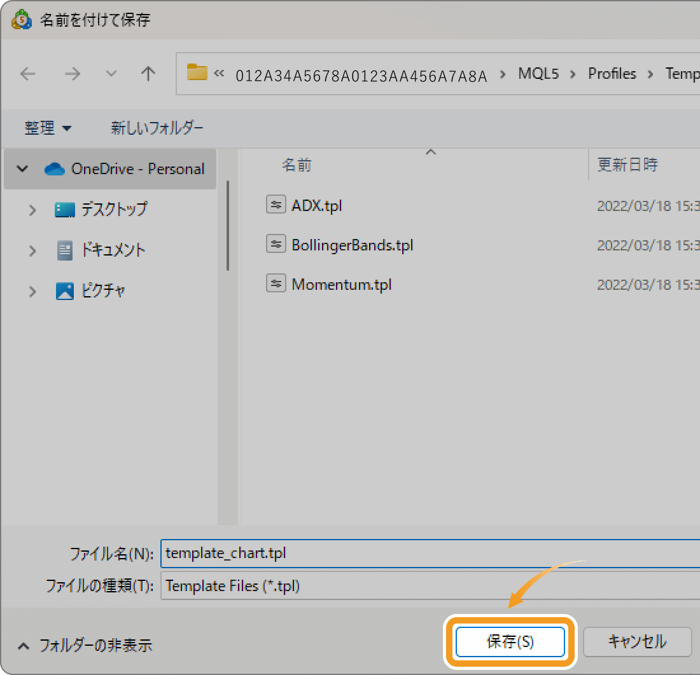Image resolution: width=700 pixels, height=675 pixels.
Task: Navigate to Profiles folder in path
Action: tap(612, 74)
